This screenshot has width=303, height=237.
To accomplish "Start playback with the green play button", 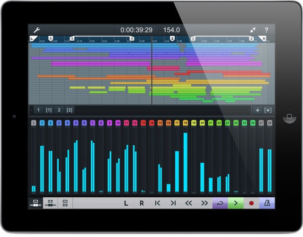I will pos(235,203).
